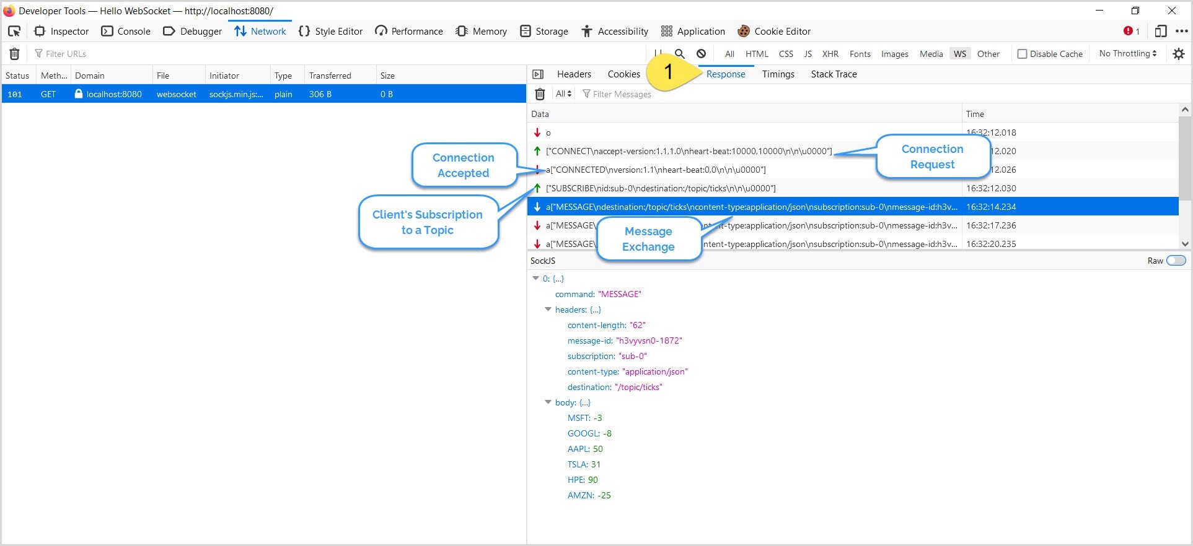
Task: Collapse the body tree node
Action: point(548,402)
